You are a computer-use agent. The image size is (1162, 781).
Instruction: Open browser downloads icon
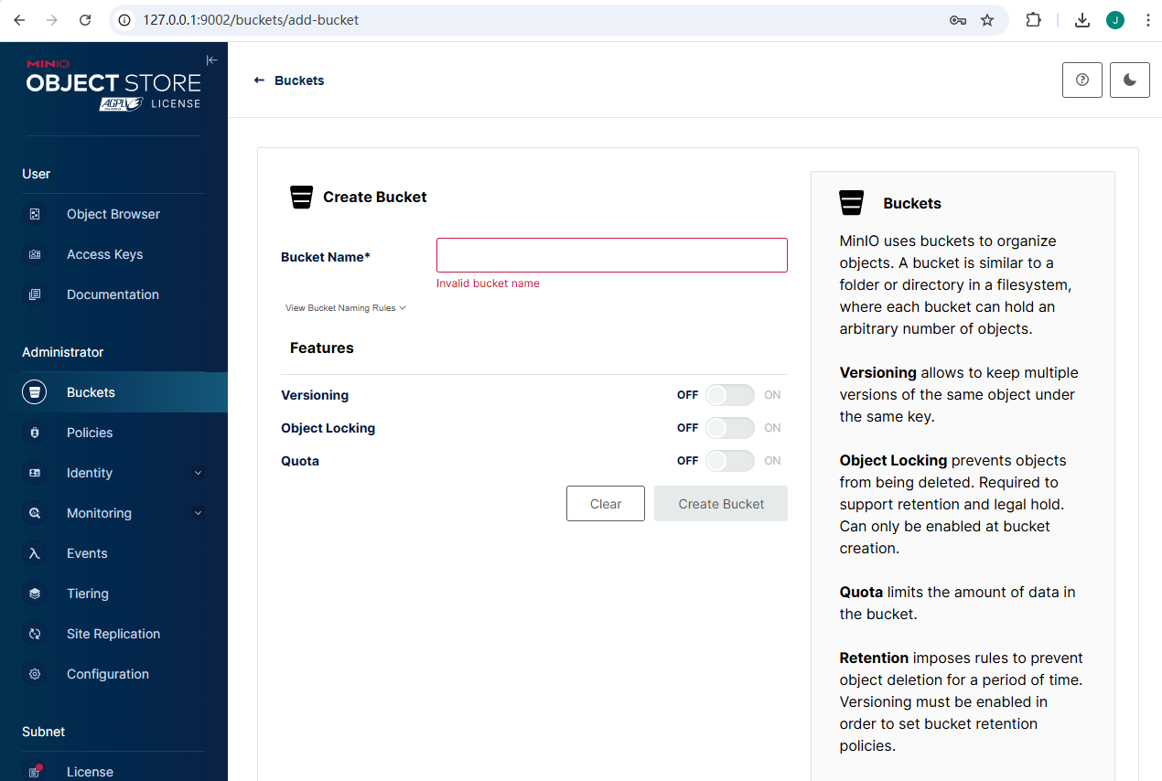[1082, 20]
